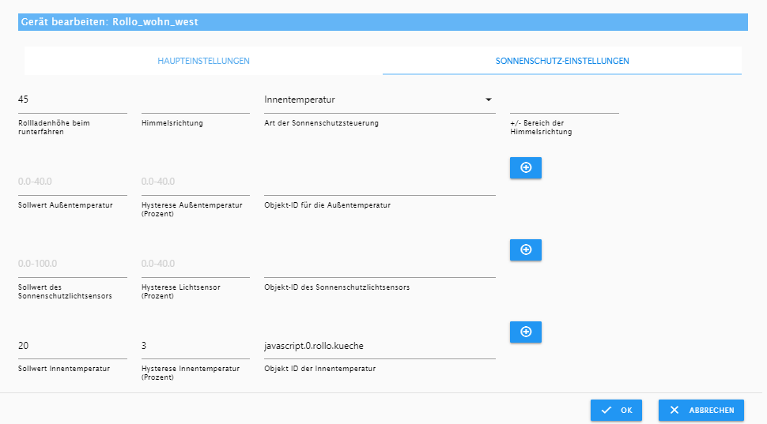
Task: Click the Objekt ID der Innentemperatur field
Action: click(380, 346)
